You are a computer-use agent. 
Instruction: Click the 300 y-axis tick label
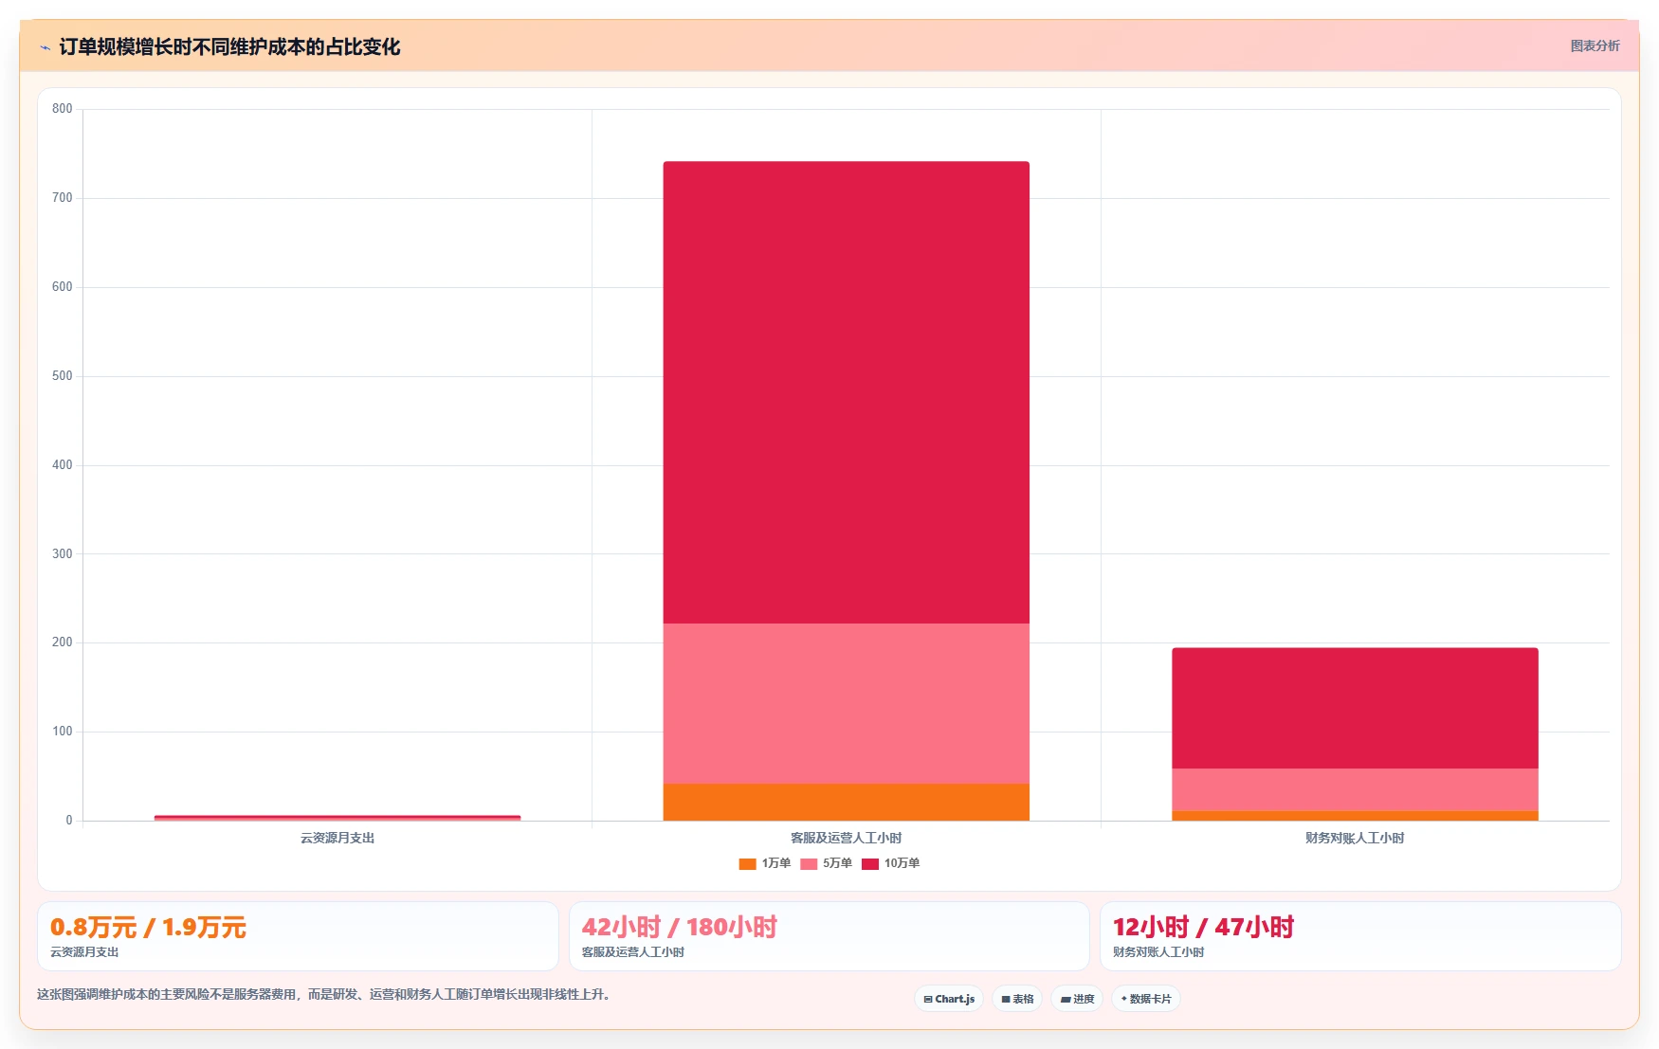63,554
